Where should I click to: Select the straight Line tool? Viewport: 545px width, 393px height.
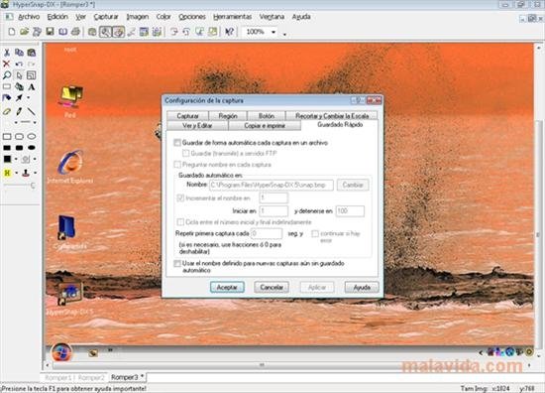(x=32, y=112)
